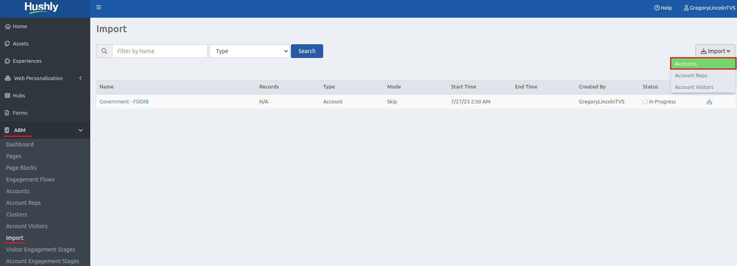This screenshot has height=266, width=737.
Task: Click the Assets icon in sidebar
Action: (7, 43)
